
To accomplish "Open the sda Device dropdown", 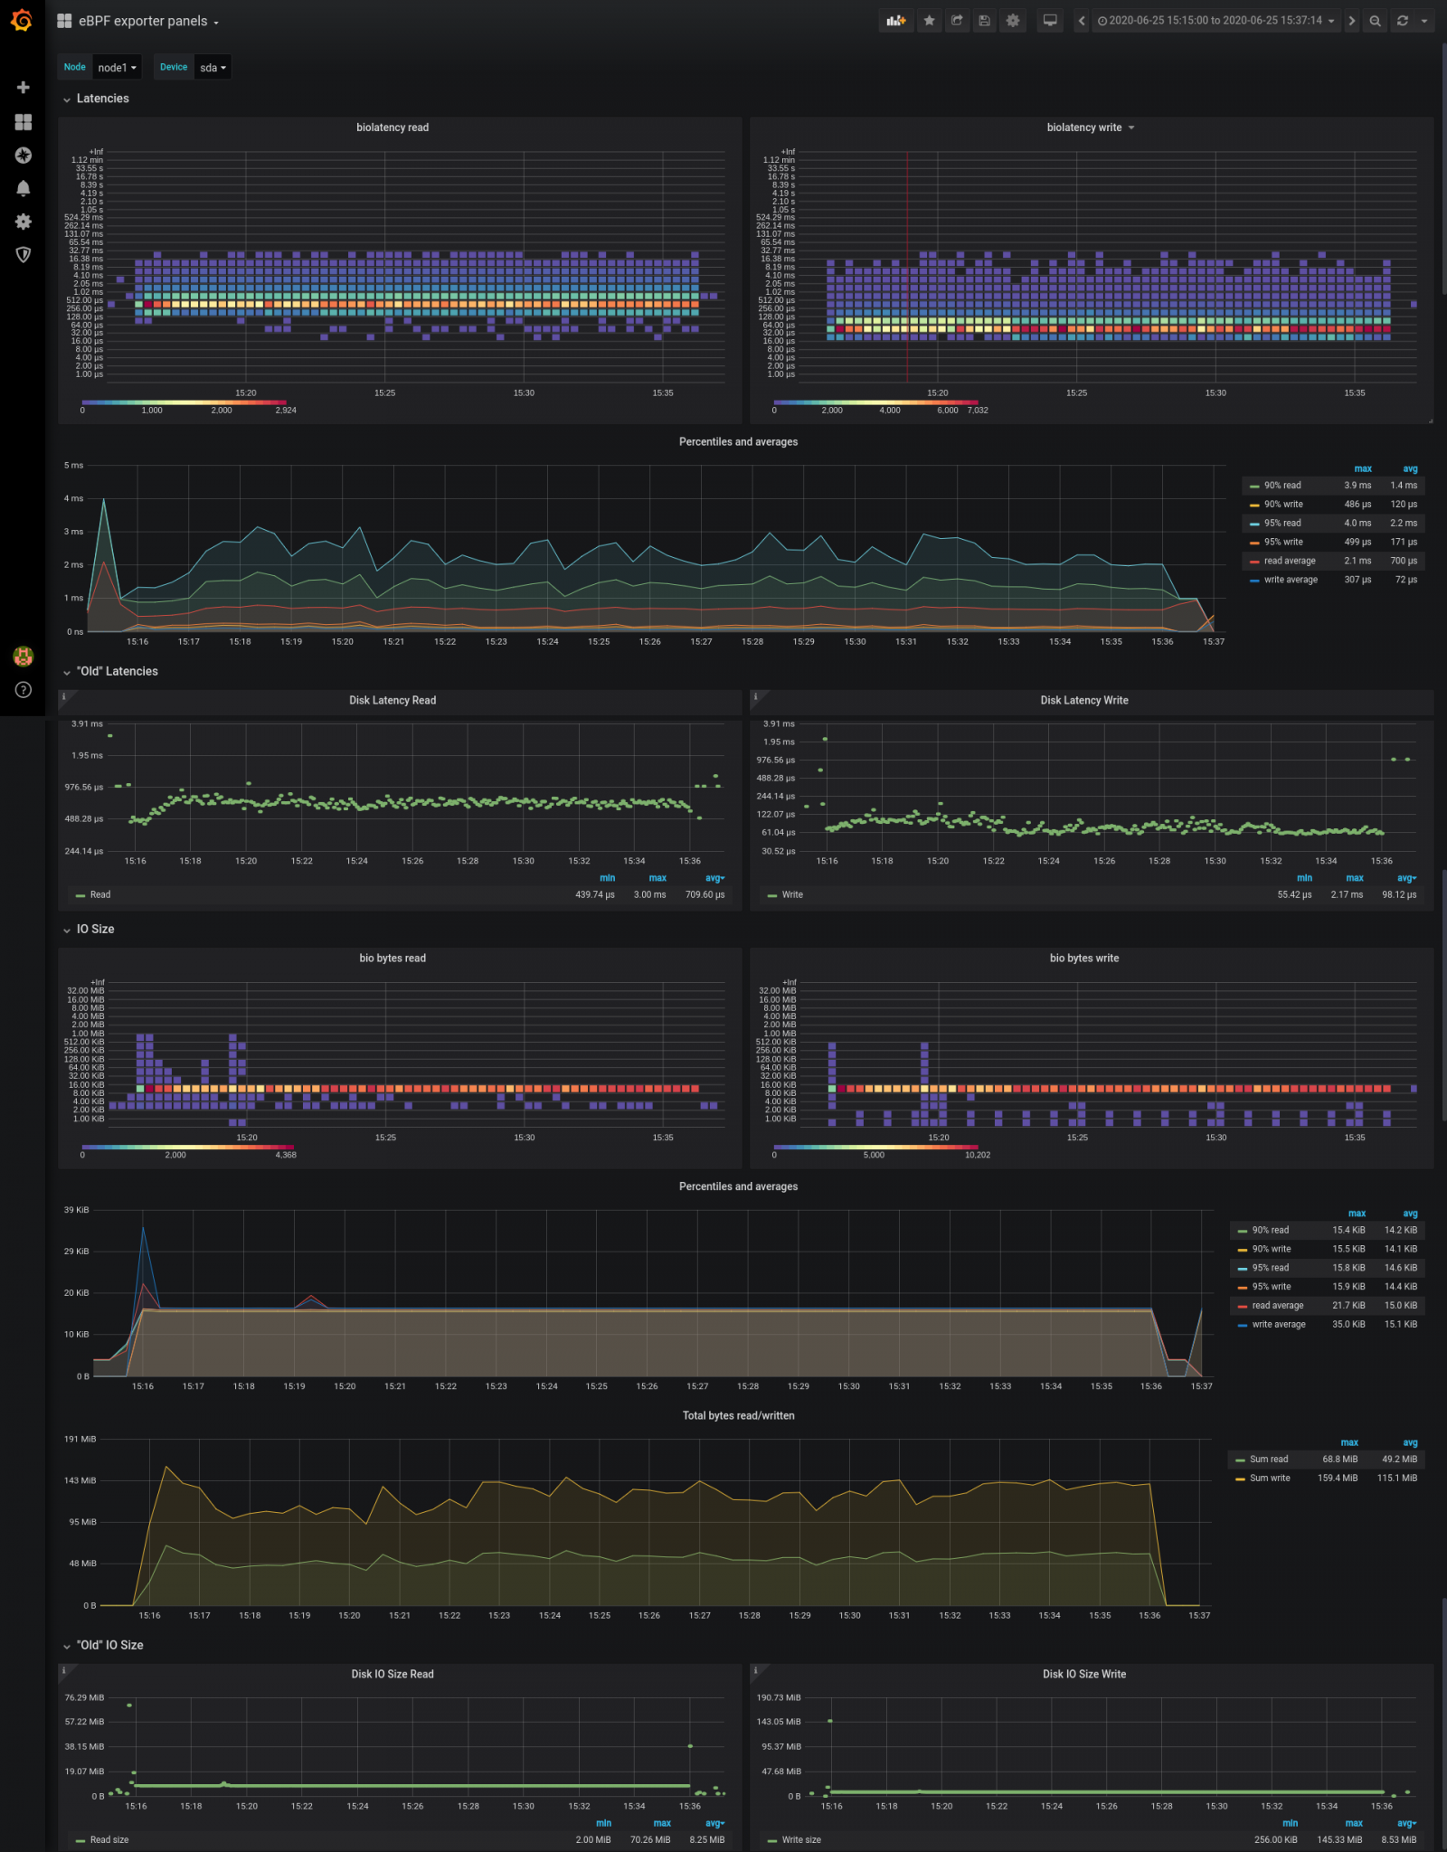I will [212, 67].
